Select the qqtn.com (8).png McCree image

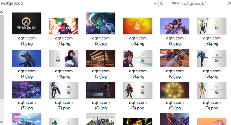(137, 90)
